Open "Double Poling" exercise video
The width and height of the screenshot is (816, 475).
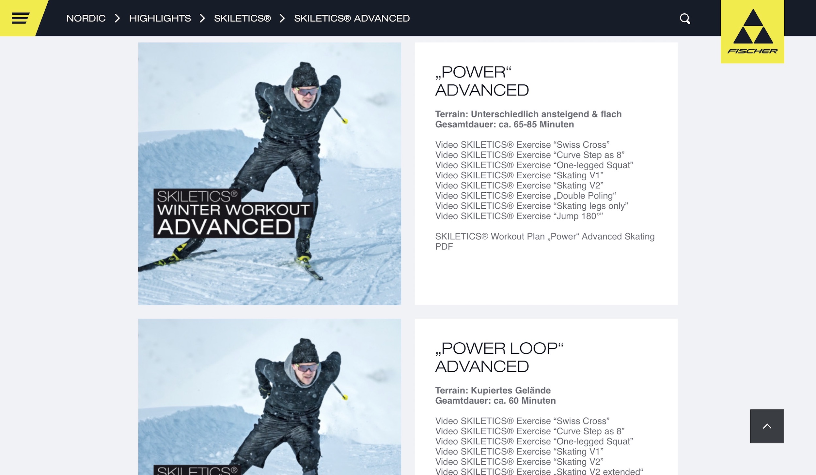(526, 196)
